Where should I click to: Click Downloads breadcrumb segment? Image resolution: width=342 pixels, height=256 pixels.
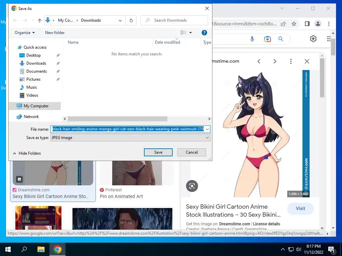(x=91, y=20)
